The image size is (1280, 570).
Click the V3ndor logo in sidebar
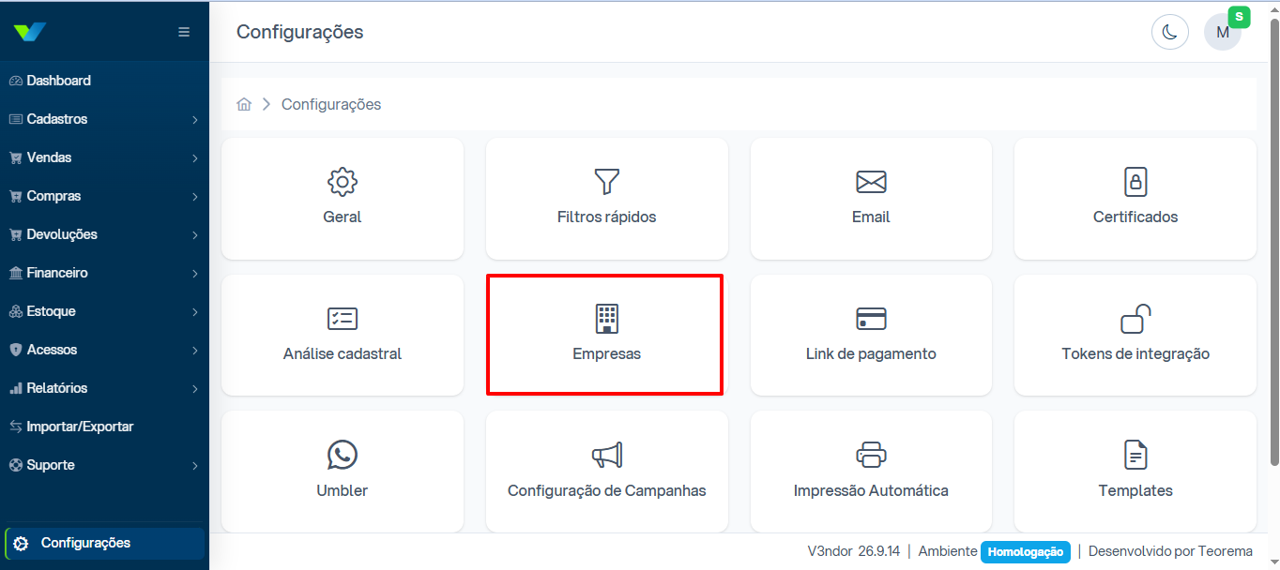(x=30, y=32)
